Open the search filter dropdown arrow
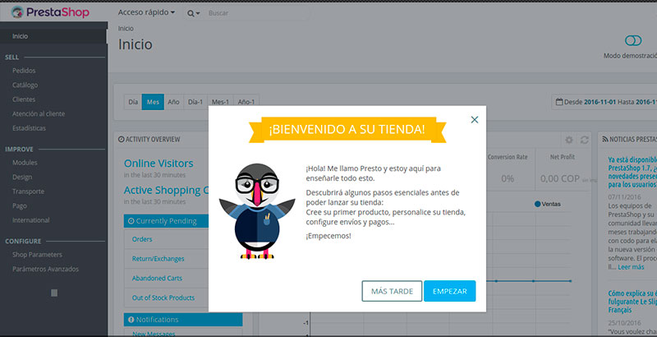 pos(198,14)
